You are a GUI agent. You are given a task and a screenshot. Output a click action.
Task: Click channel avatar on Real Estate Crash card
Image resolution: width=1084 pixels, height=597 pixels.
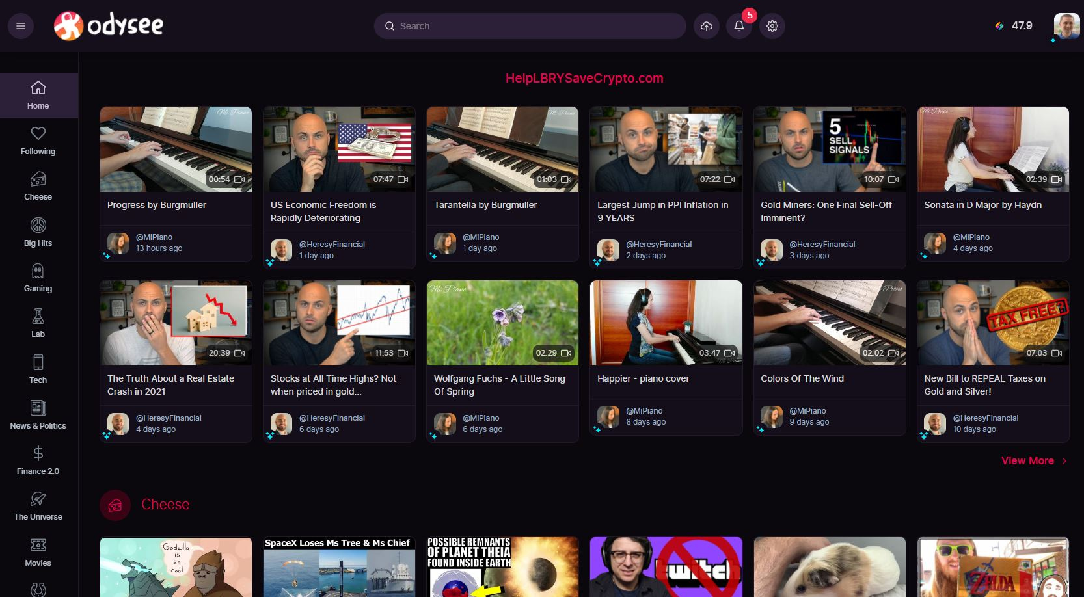(118, 424)
